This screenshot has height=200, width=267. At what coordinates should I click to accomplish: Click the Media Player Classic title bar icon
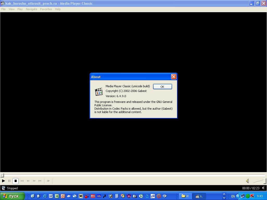(x=3, y=3)
